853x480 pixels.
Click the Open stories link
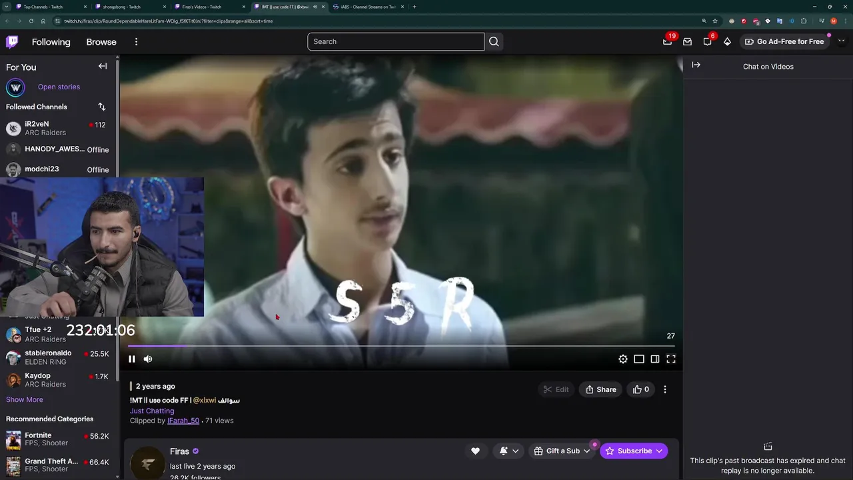point(59,87)
